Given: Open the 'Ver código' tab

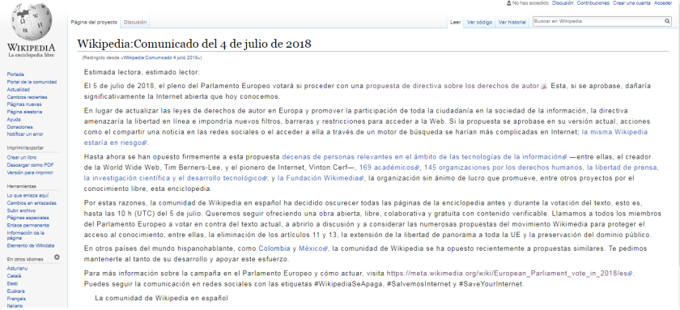Looking at the screenshot, I should click(479, 23).
